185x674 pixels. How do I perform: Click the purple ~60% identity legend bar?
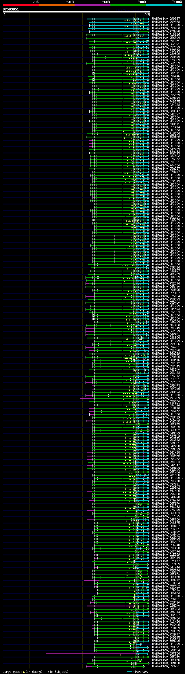tap(92, 5)
